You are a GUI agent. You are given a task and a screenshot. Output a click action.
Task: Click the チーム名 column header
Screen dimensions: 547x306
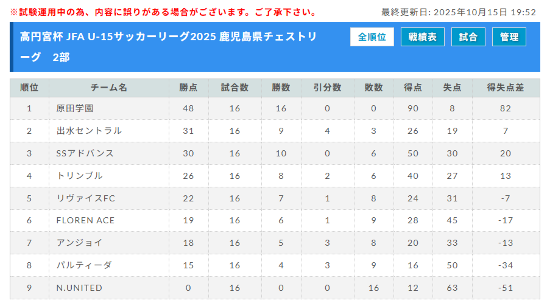(108, 88)
